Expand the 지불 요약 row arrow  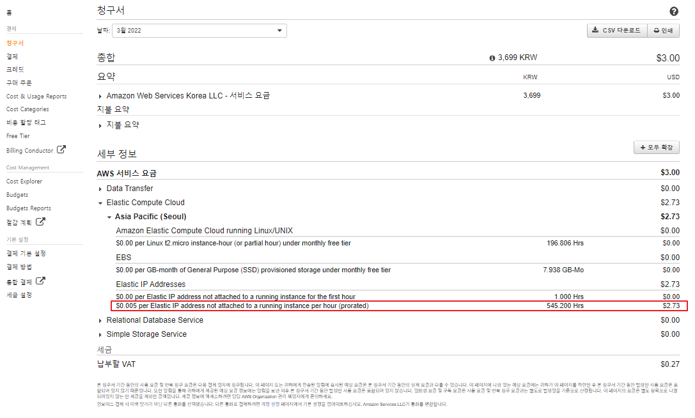100,126
